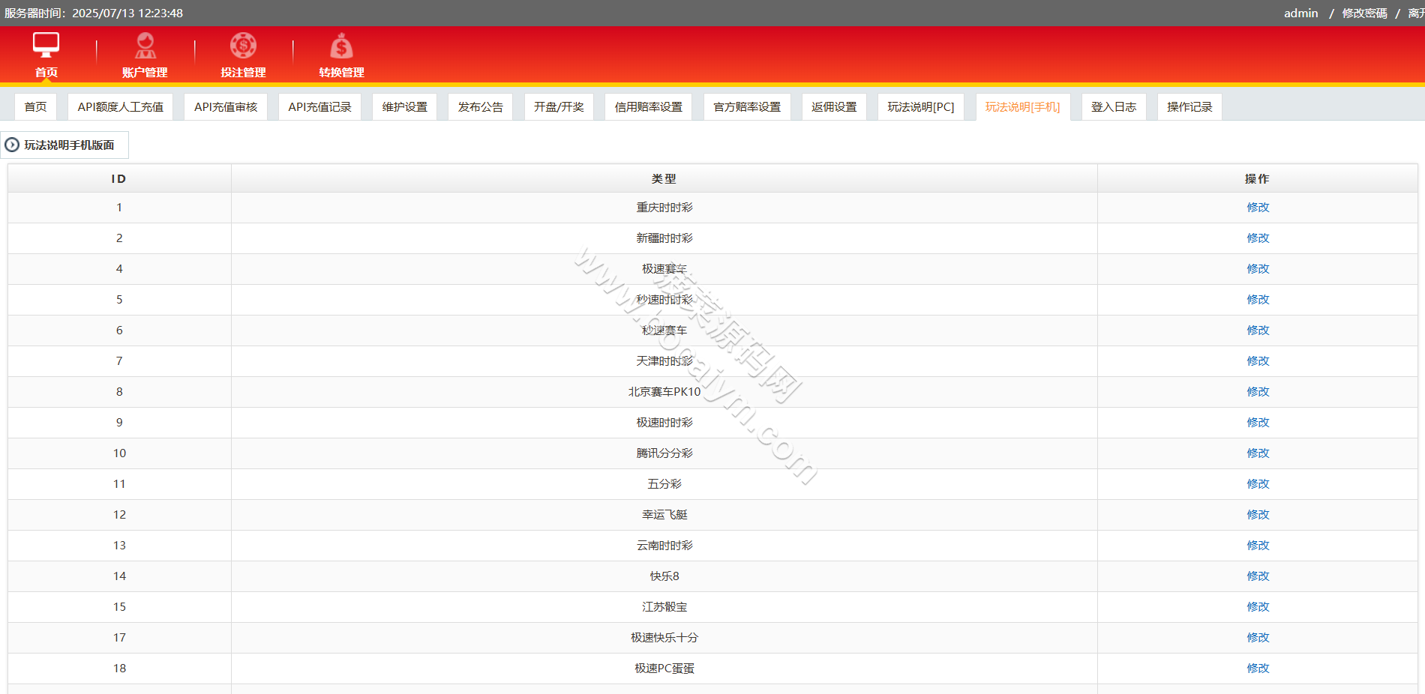Click the arrow icon beside 玩法说明手机版面

(x=12, y=145)
